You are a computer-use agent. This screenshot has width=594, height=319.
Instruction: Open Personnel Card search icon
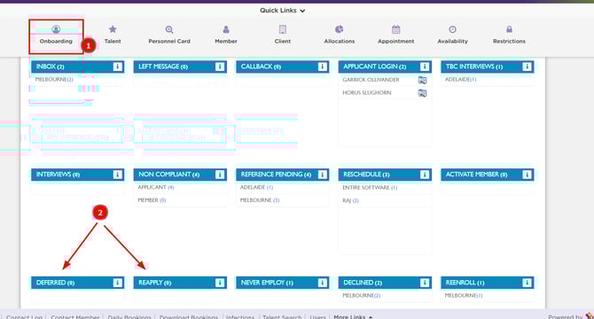(x=169, y=29)
